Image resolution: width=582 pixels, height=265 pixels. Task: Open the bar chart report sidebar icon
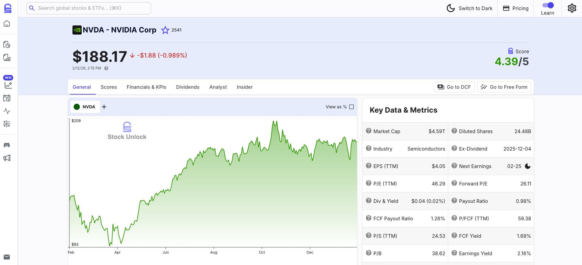coord(7,58)
